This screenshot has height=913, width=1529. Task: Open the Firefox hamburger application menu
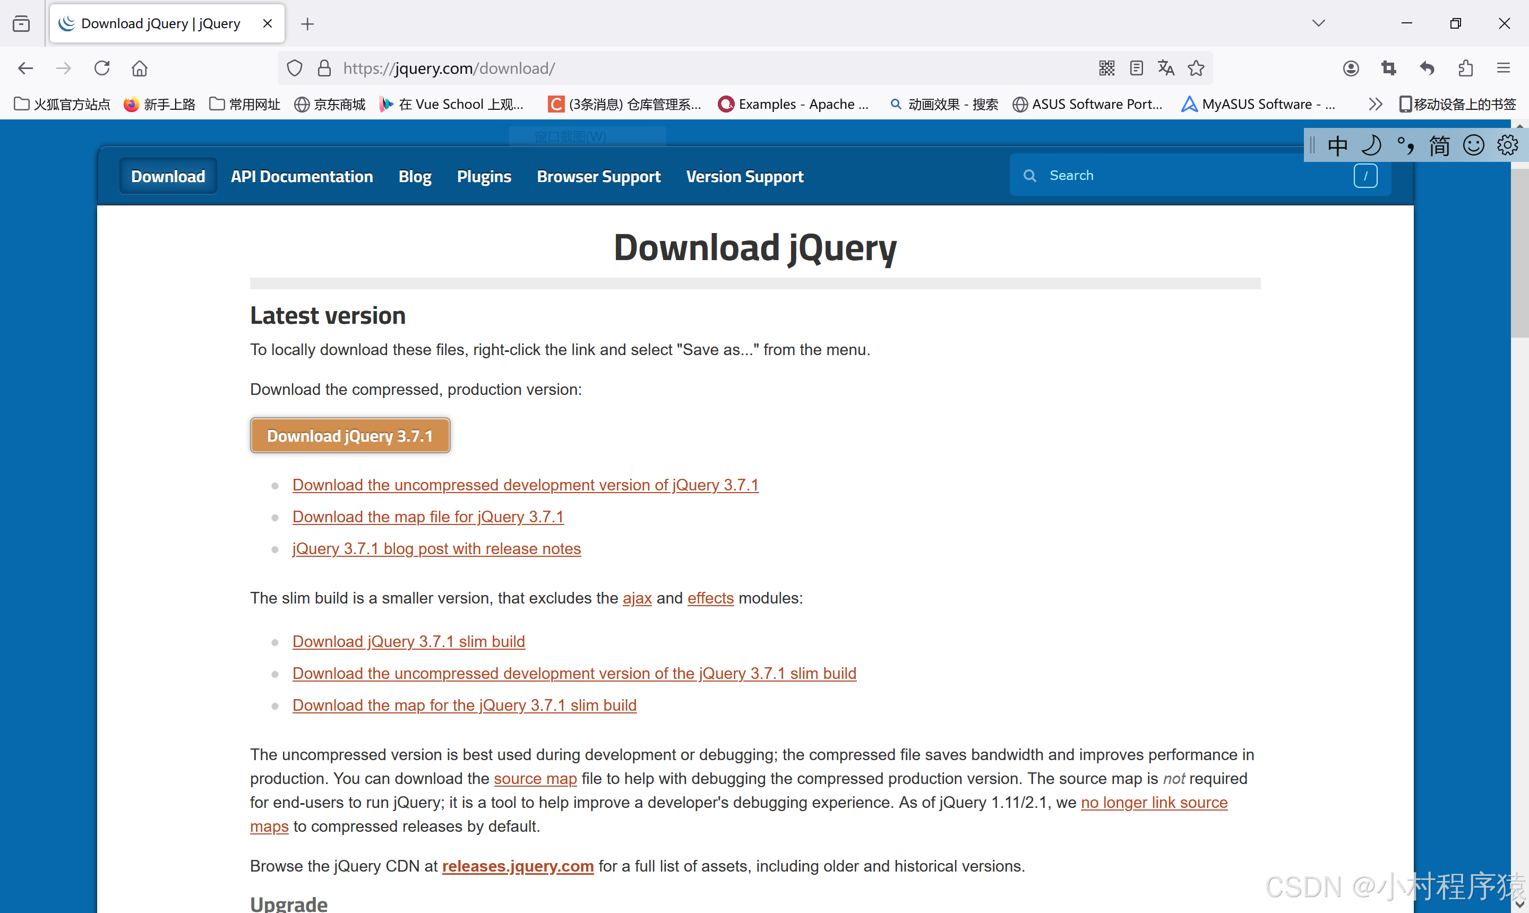pos(1503,68)
